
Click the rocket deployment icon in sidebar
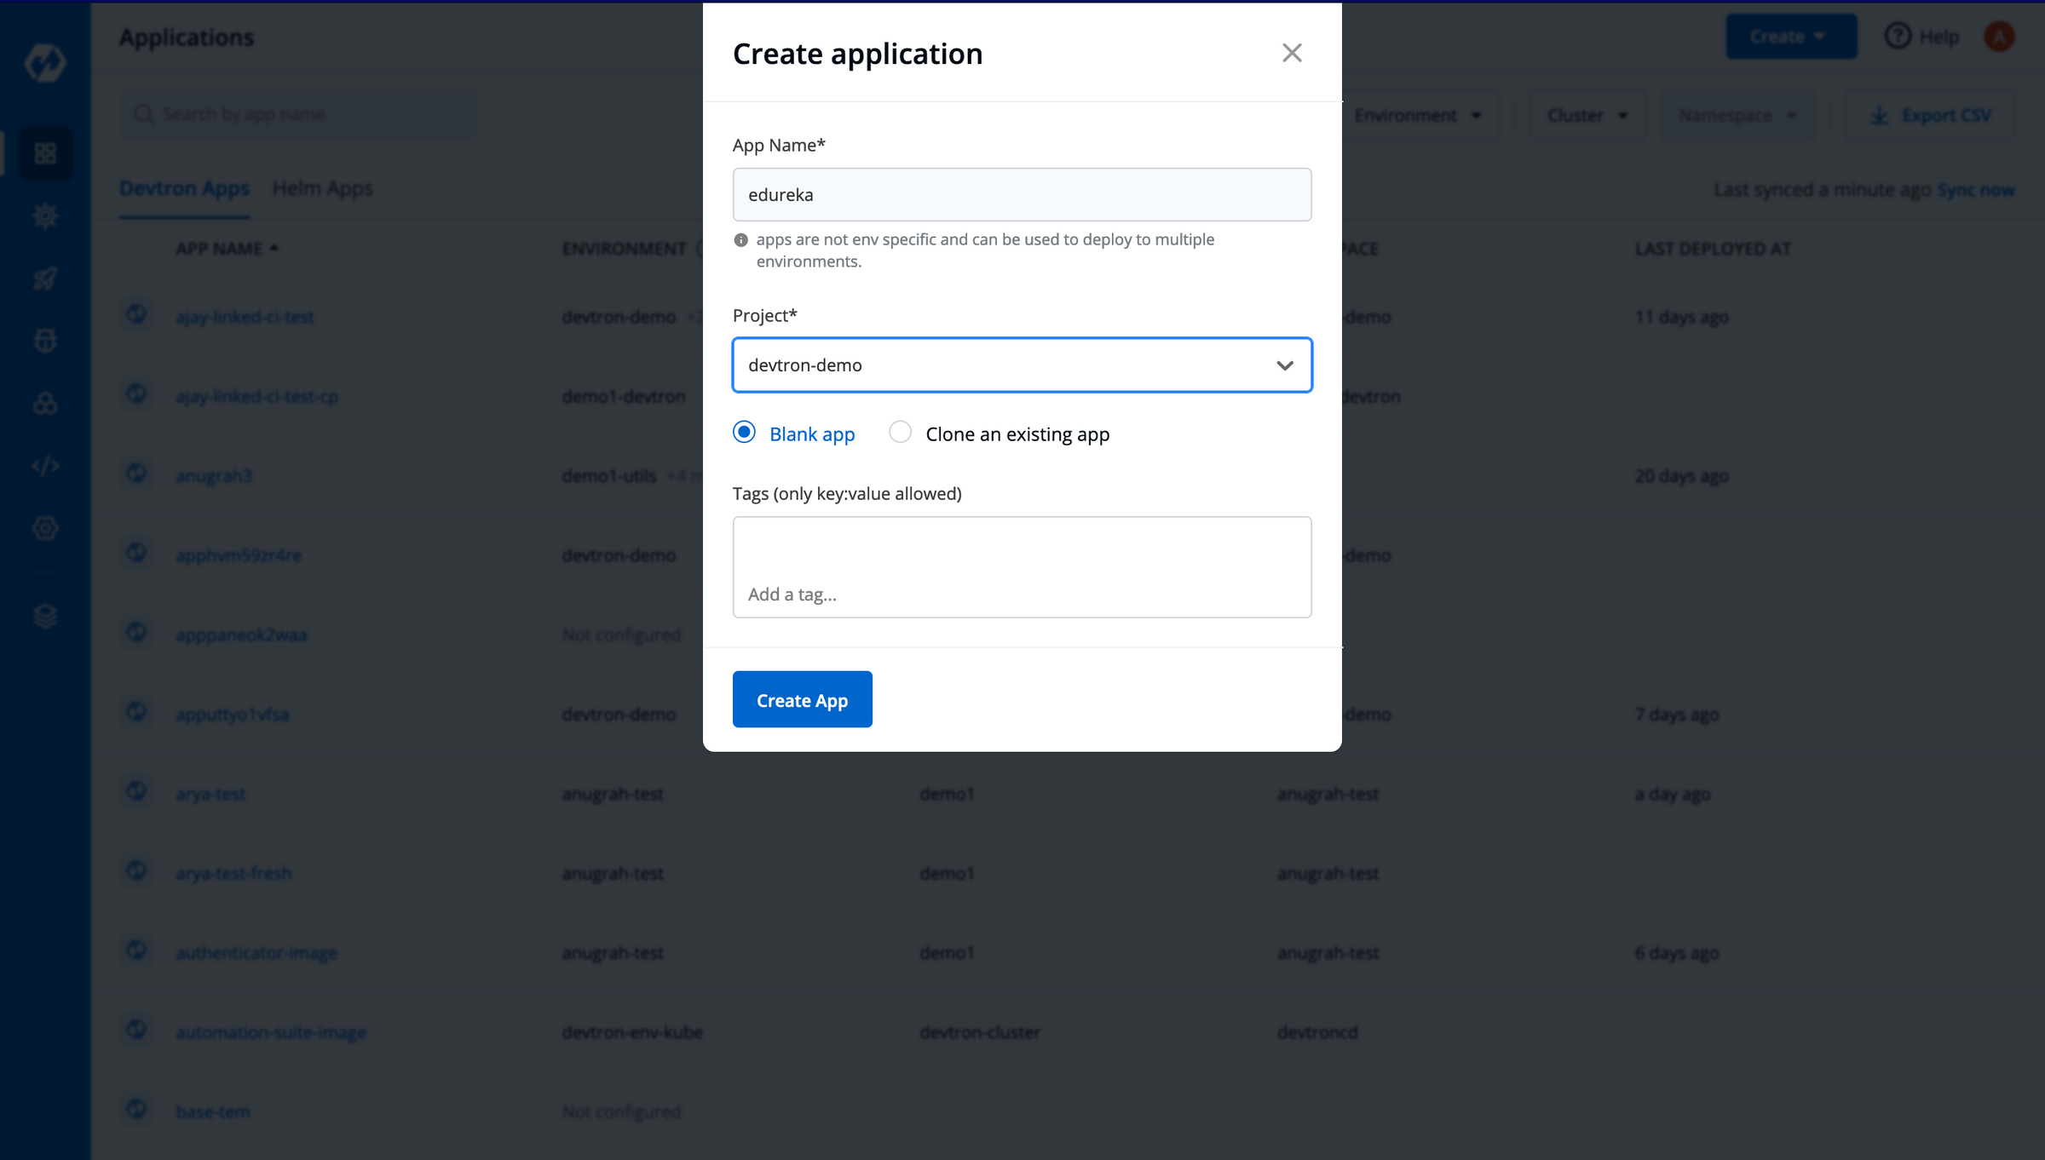(46, 279)
